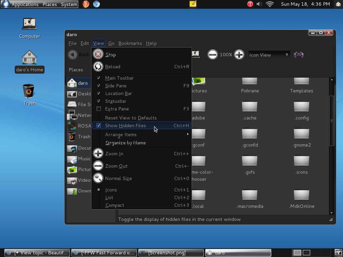Click the Zoom In magnifier toolbar icon
Image resolution: width=343 pixels, height=257 pixels.
pos(239,55)
